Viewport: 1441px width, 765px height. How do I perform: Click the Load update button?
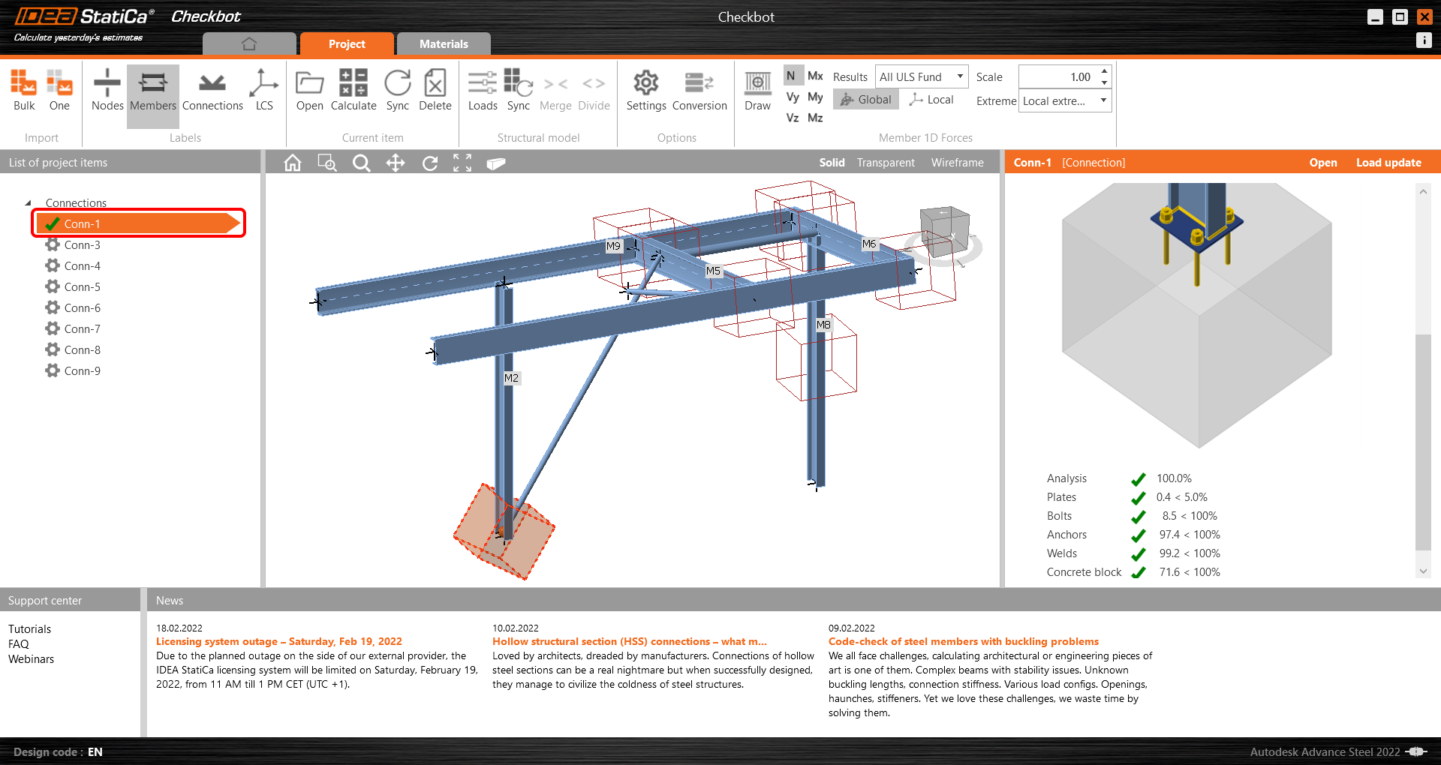pyautogui.click(x=1389, y=162)
